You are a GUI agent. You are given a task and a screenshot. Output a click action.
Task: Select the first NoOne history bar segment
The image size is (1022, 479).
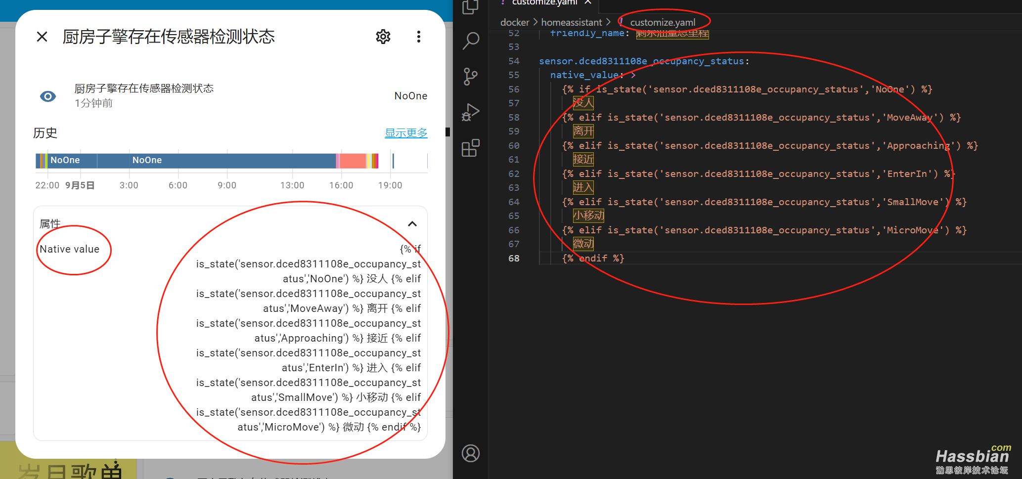coord(72,161)
